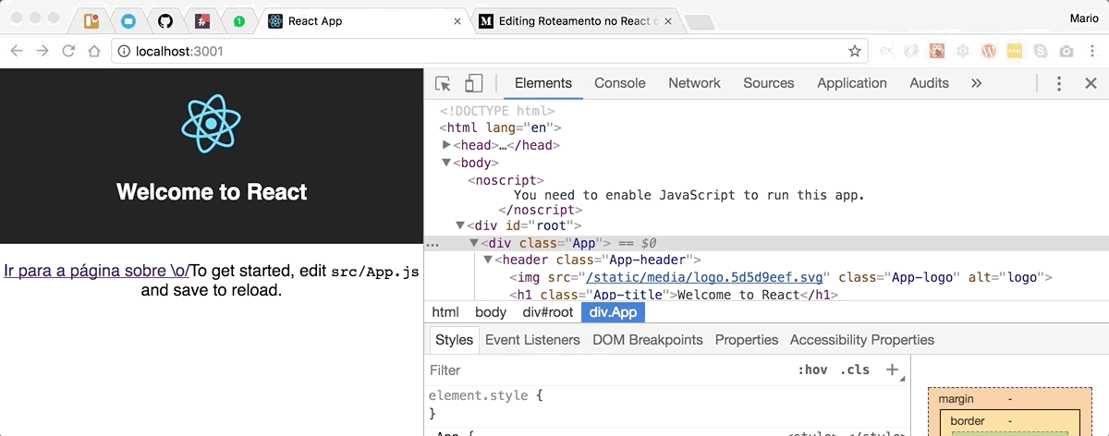The height and width of the screenshot is (436, 1109).
Task: Open the Sources tab
Action: (768, 83)
